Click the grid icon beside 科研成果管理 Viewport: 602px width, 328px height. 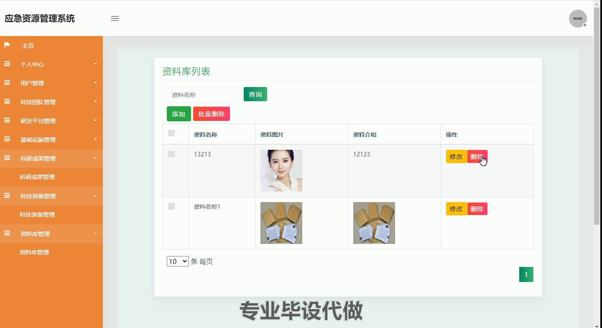pyautogui.click(x=7, y=158)
